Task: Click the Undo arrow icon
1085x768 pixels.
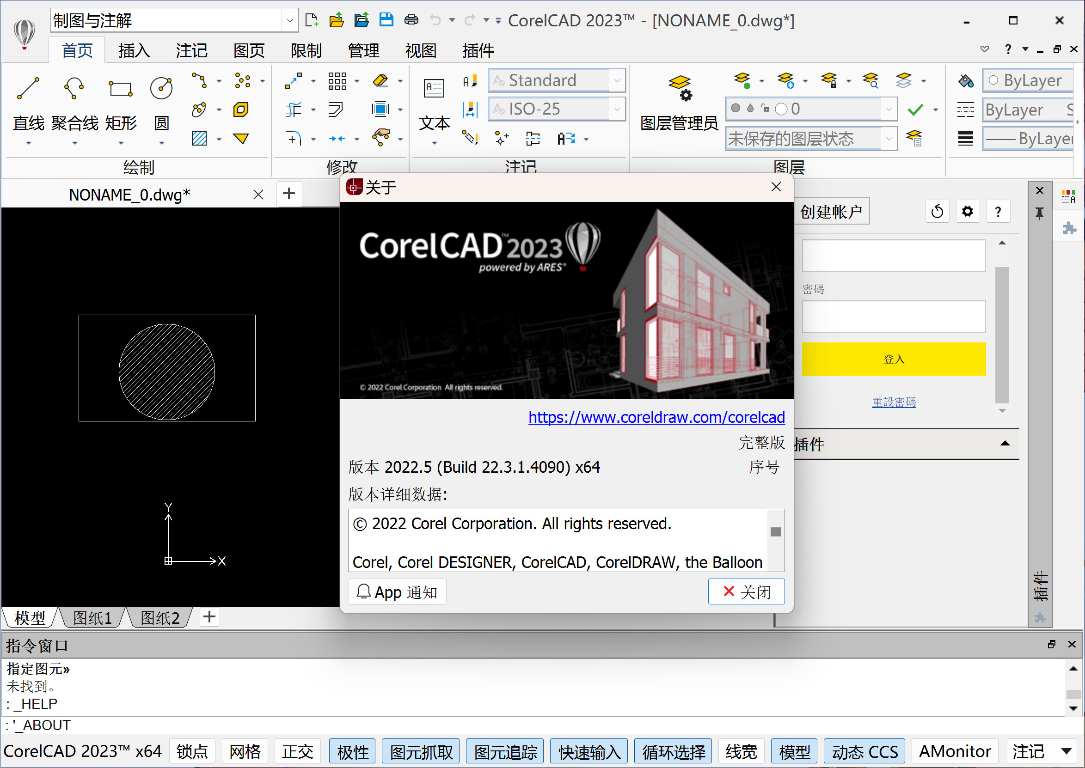Action: [435, 20]
